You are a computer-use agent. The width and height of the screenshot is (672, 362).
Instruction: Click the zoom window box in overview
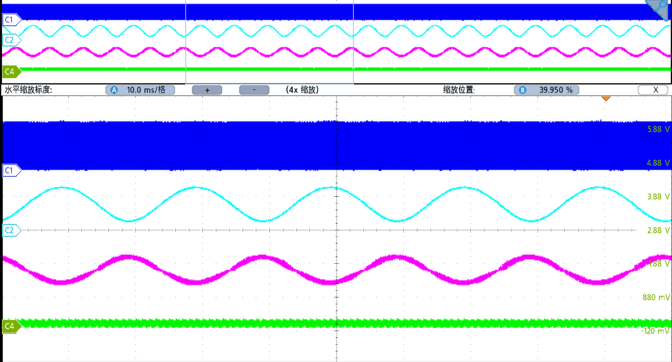tap(269, 42)
